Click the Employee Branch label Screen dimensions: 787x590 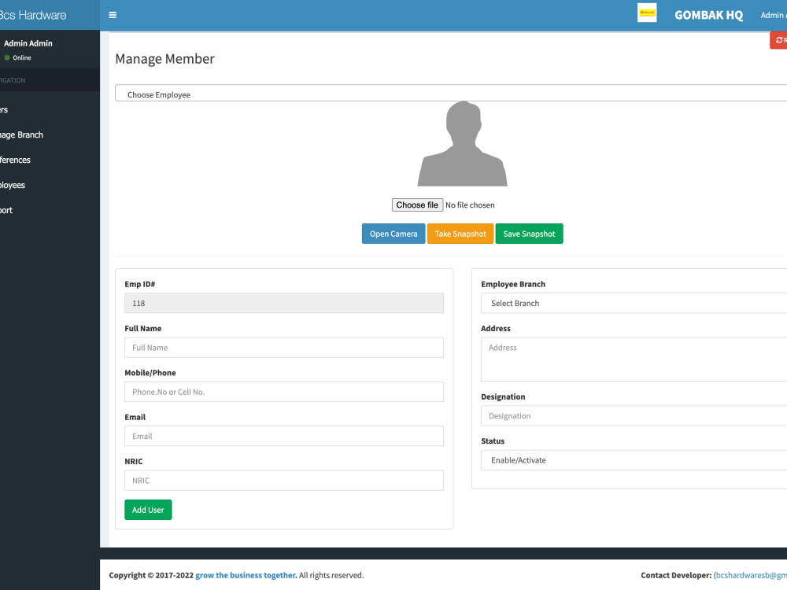click(513, 284)
